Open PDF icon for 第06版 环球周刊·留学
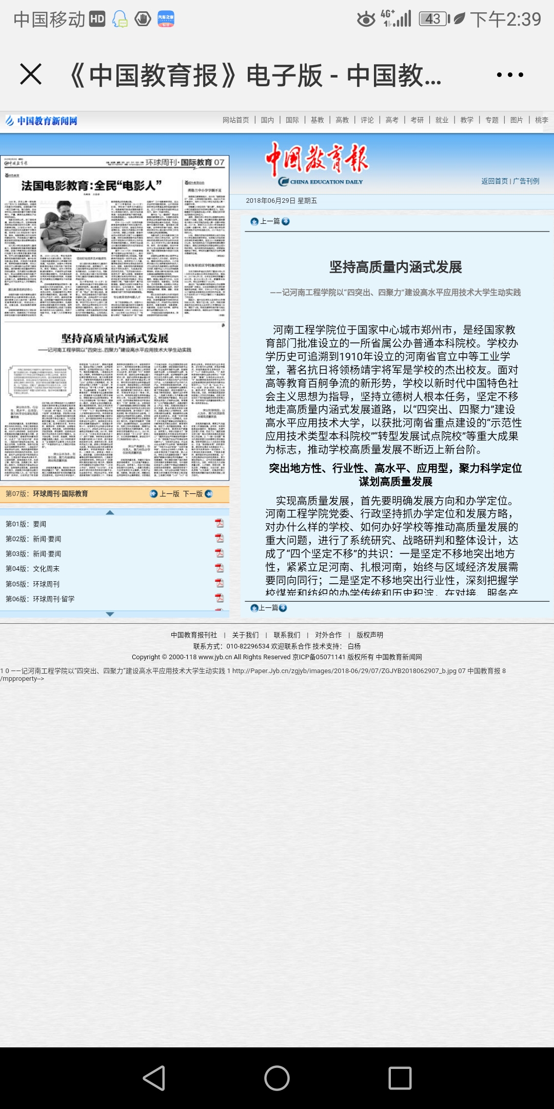Viewport: 554px width, 1109px height. 219,598
